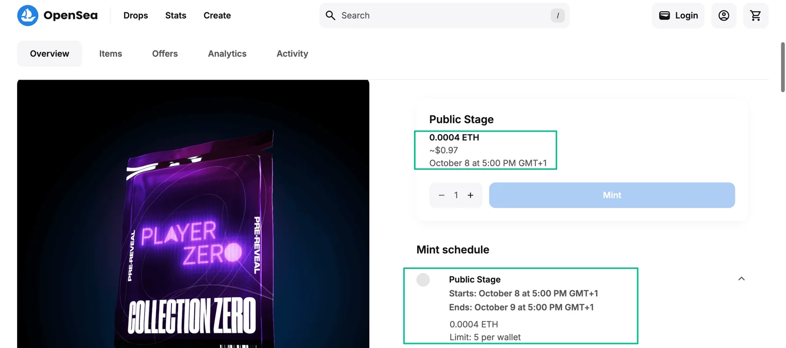Select the Public Stage schedule radio circle

click(423, 280)
